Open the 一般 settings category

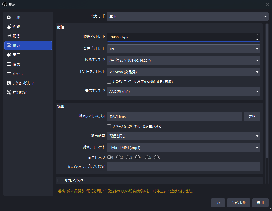pyautogui.click(x=28, y=17)
